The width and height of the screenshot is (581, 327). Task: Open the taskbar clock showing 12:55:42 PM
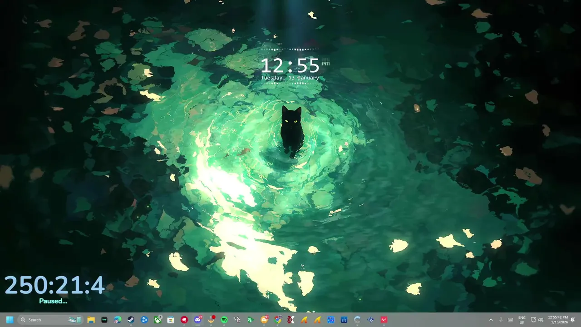[x=558, y=320]
